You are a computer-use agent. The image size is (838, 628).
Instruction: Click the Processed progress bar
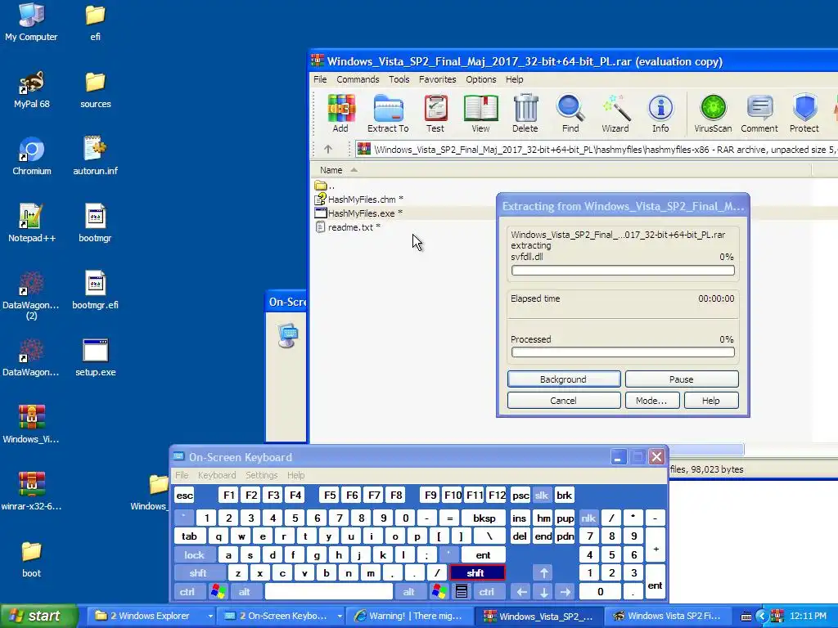pos(623,352)
